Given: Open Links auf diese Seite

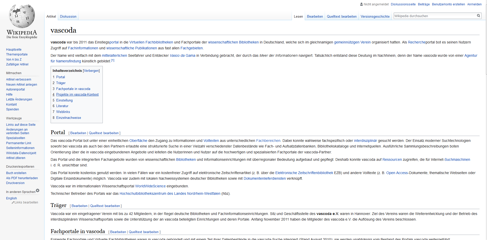Looking at the screenshot, I should point(21,125).
